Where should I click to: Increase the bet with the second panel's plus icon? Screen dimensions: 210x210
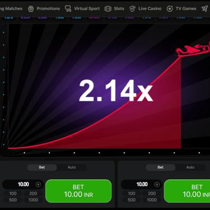157,184
